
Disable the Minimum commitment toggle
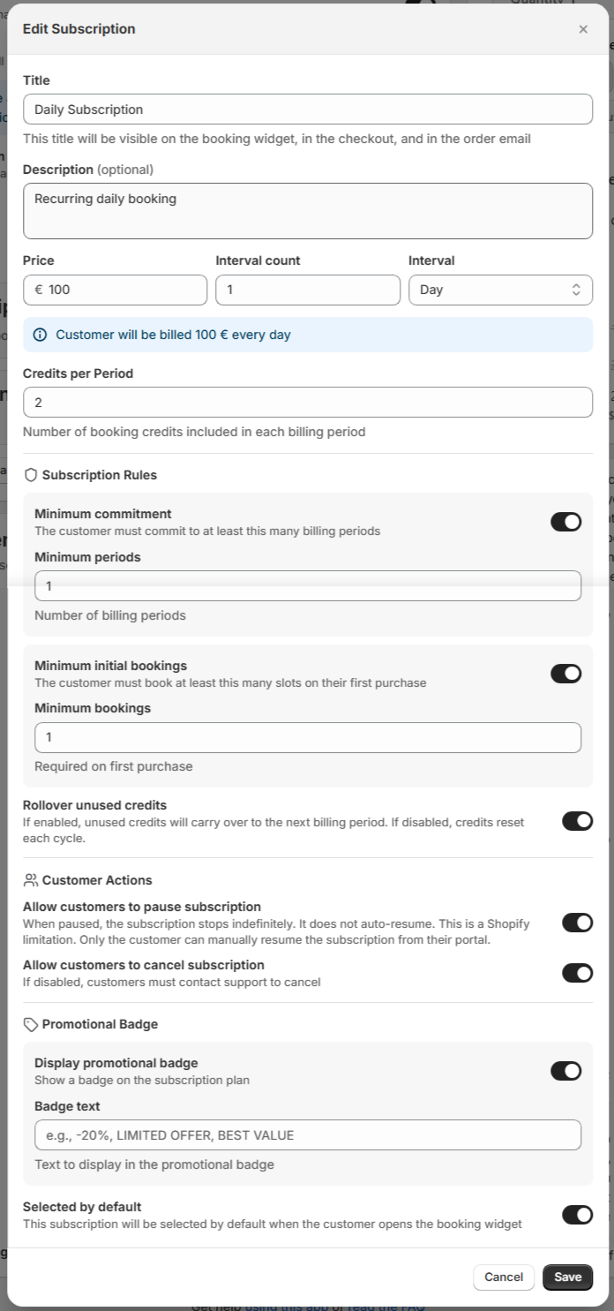pos(565,522)
